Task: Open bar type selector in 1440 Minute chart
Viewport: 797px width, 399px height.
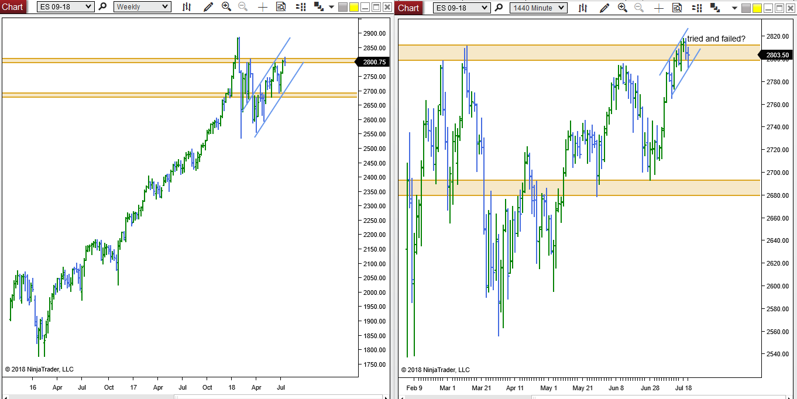Action: 583,8
